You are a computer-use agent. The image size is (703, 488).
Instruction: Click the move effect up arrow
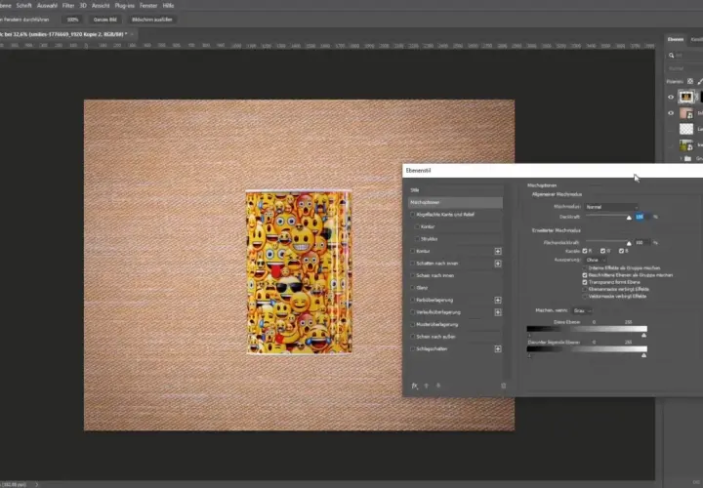[427, 386]
